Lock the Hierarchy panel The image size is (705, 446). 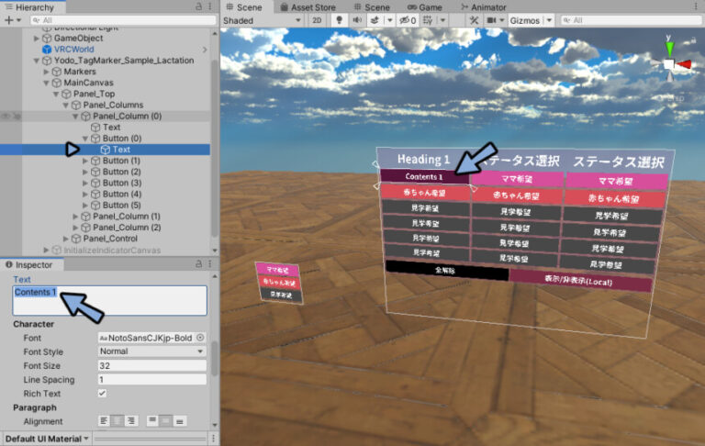tap(198, 6)
